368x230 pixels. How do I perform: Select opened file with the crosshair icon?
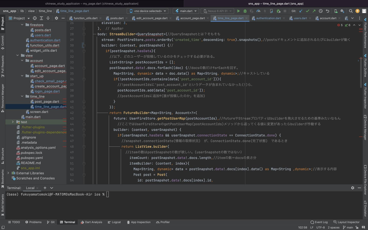click(x=35, y=18)
